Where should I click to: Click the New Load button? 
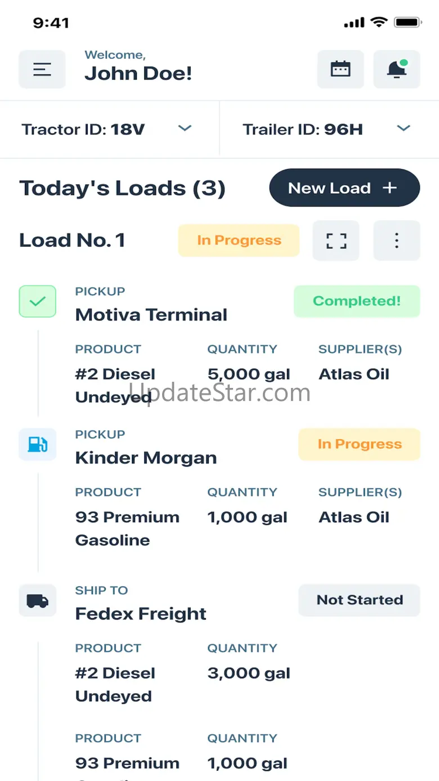344,188
